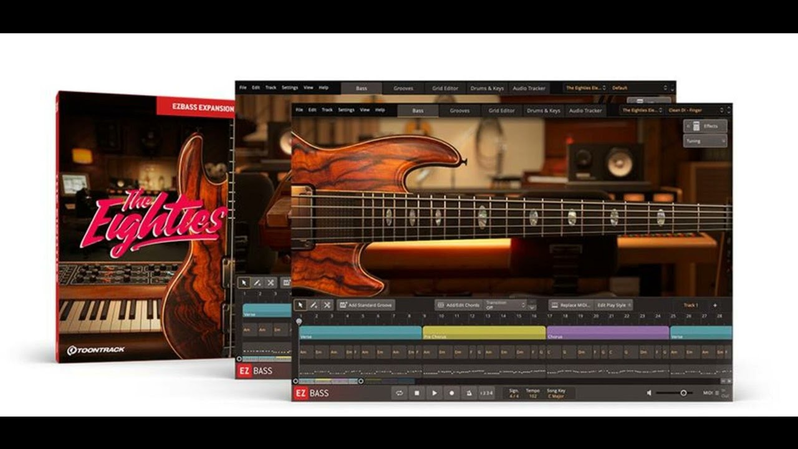Add a new track with the plus icon
The height and width of the screenshot is (449, 798).
coord(714,305)
